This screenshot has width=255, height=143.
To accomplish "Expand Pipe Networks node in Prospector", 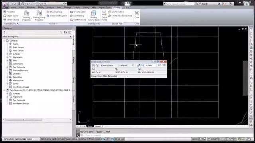I will pyautogui.click(x=7, y=67).
